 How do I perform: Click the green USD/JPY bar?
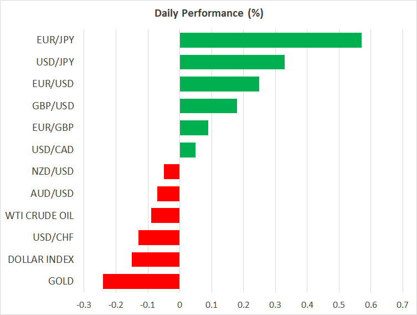click(x=232, y=62)
